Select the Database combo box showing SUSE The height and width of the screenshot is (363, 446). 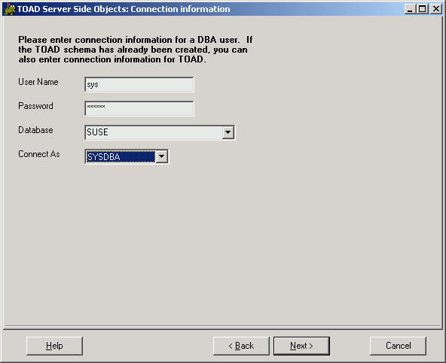[x=160, y=132]
